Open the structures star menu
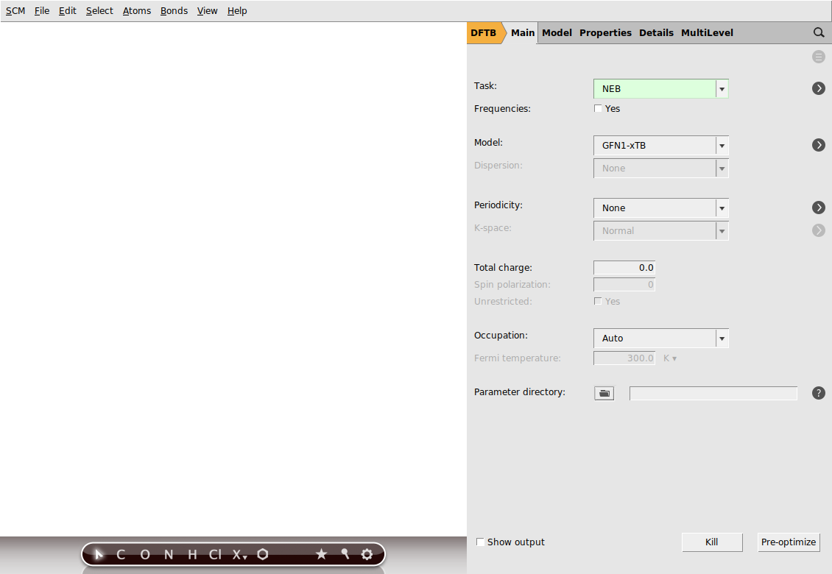 tap(321, 554)
